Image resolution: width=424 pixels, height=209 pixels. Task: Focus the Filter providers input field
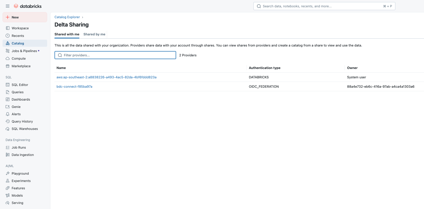[115, 55]
